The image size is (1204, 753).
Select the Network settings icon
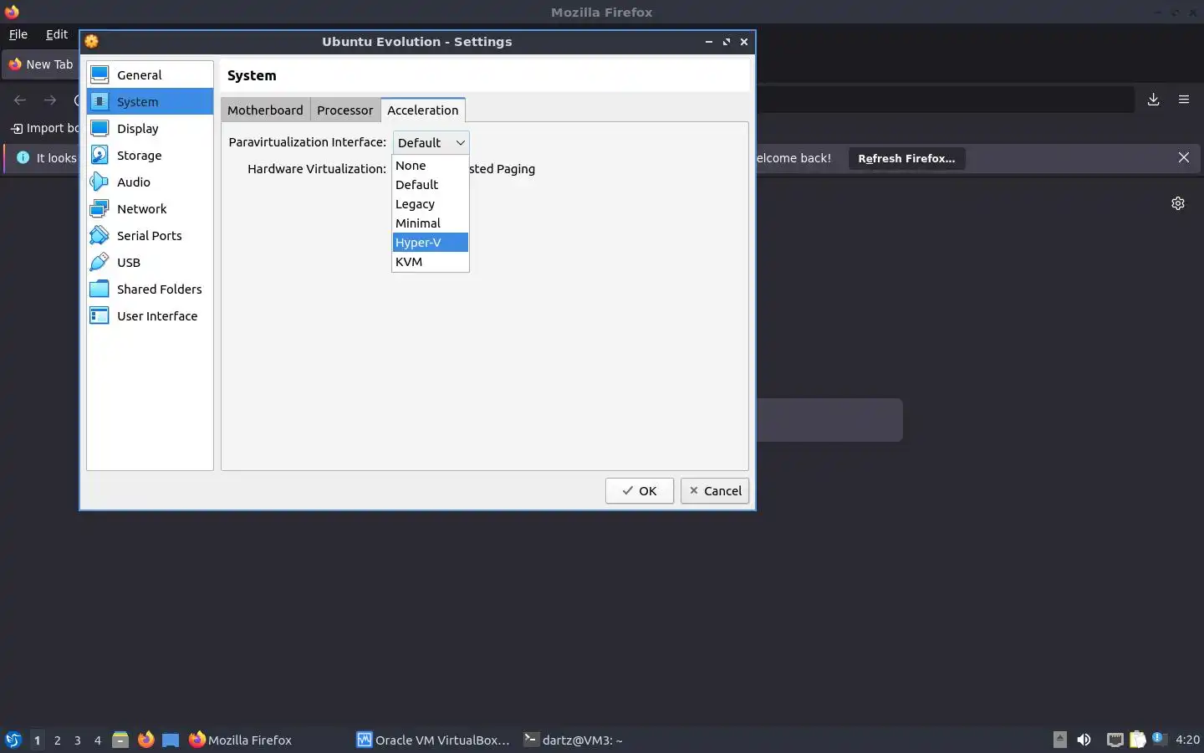[x=99, y=208]
